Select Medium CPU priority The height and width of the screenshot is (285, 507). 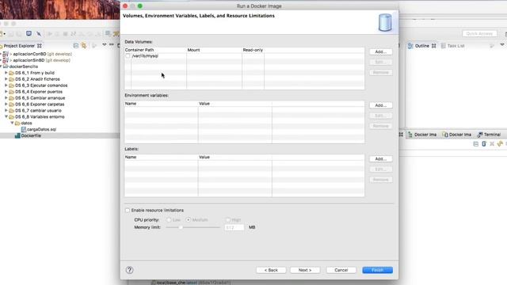point(189,220)
